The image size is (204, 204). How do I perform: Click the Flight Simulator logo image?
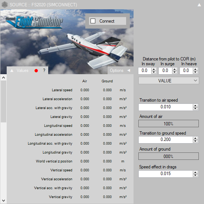(x=34, y=22)
